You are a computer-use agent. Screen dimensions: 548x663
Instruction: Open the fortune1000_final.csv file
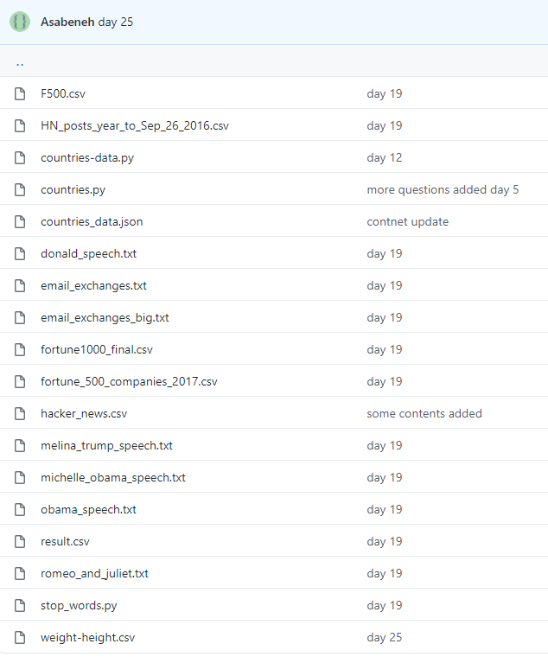pyautogui.click(x=97, y=350)
